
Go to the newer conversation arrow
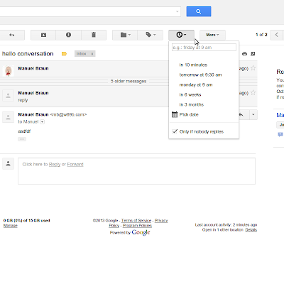[277, 35]
